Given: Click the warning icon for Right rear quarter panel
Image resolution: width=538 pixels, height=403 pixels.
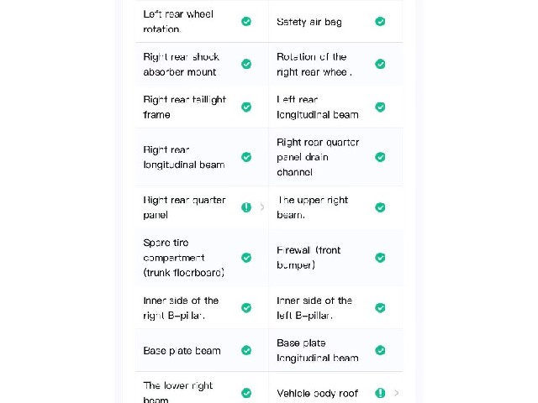Looking at the screenshot, I should [x=246, y=207].
